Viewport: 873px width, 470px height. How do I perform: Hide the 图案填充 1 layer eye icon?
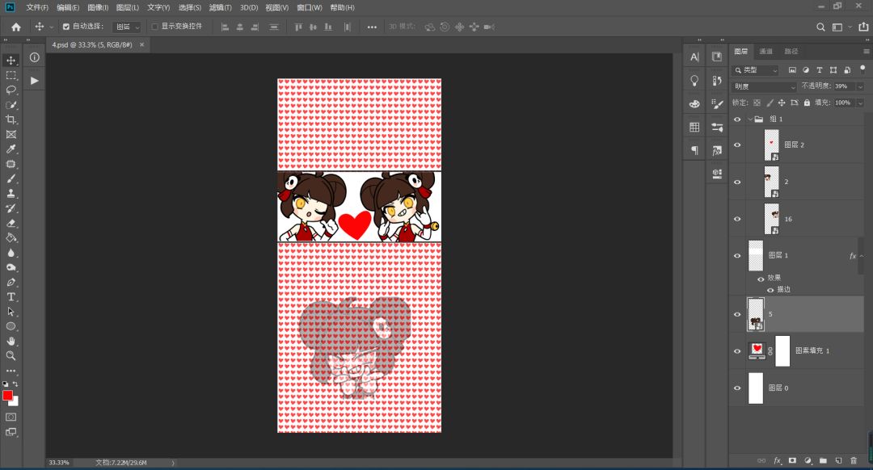pos(737,351)
